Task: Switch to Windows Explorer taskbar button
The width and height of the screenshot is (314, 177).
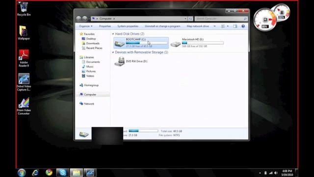Action: click(x=77, y=173)
